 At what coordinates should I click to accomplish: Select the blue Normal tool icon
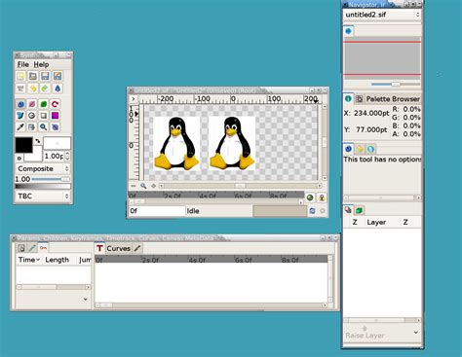tap(20, 104)
